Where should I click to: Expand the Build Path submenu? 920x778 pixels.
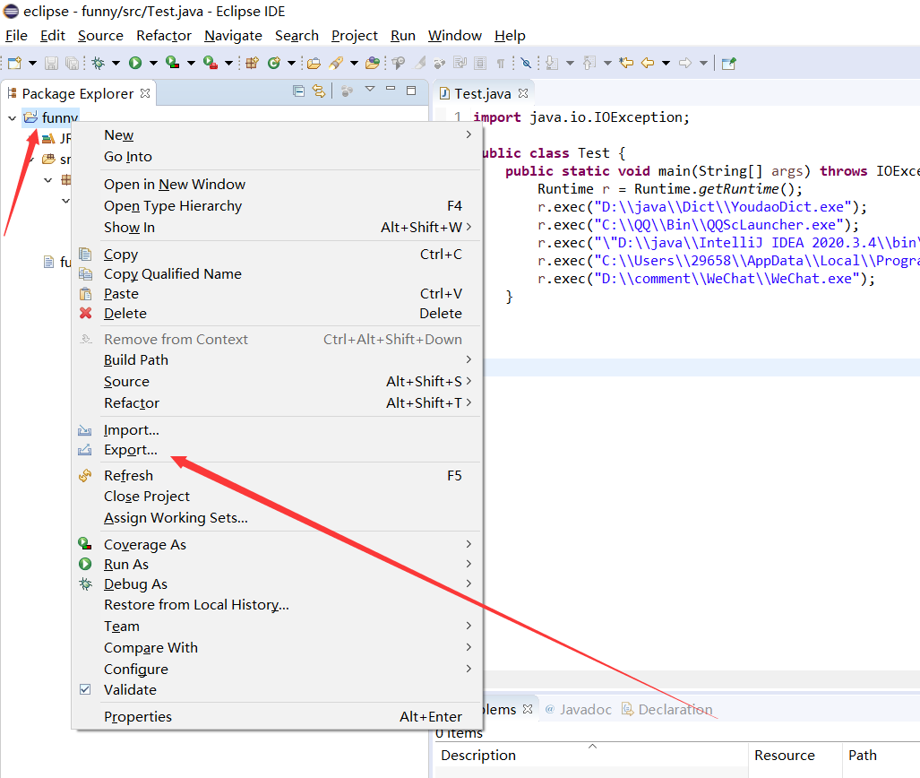pos(276,360)
